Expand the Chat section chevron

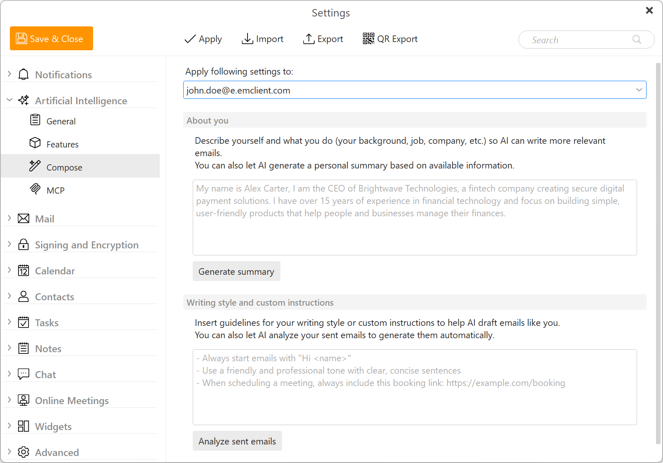click(x=9, y=374)
